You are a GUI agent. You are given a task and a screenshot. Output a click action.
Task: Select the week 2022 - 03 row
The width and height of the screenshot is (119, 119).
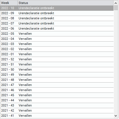57,44
